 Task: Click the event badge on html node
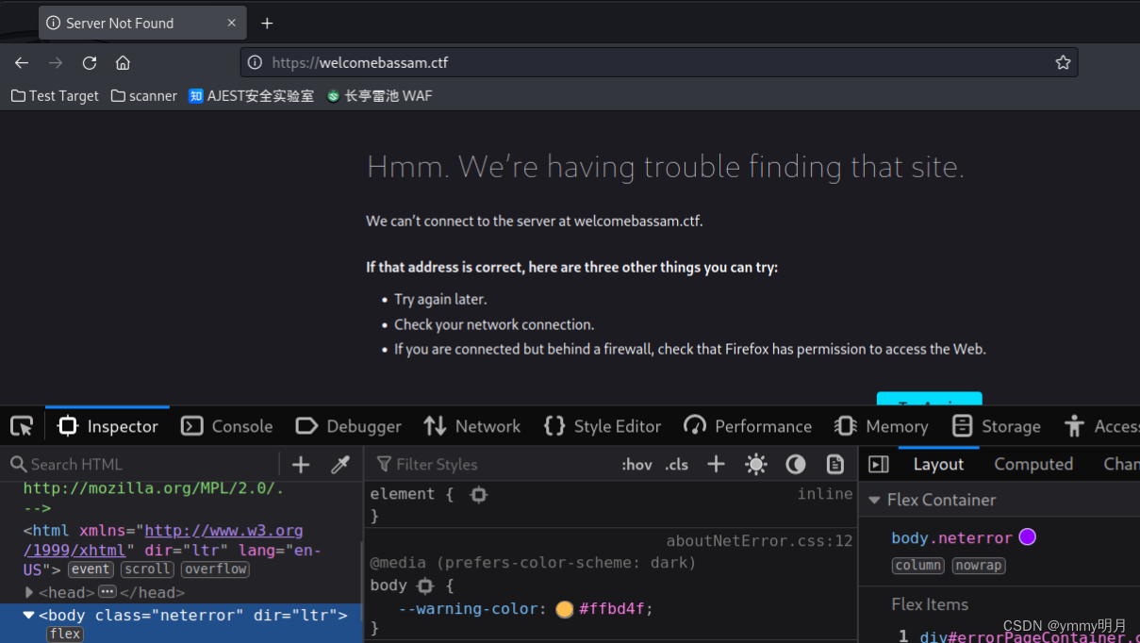(x=91, y=569)
